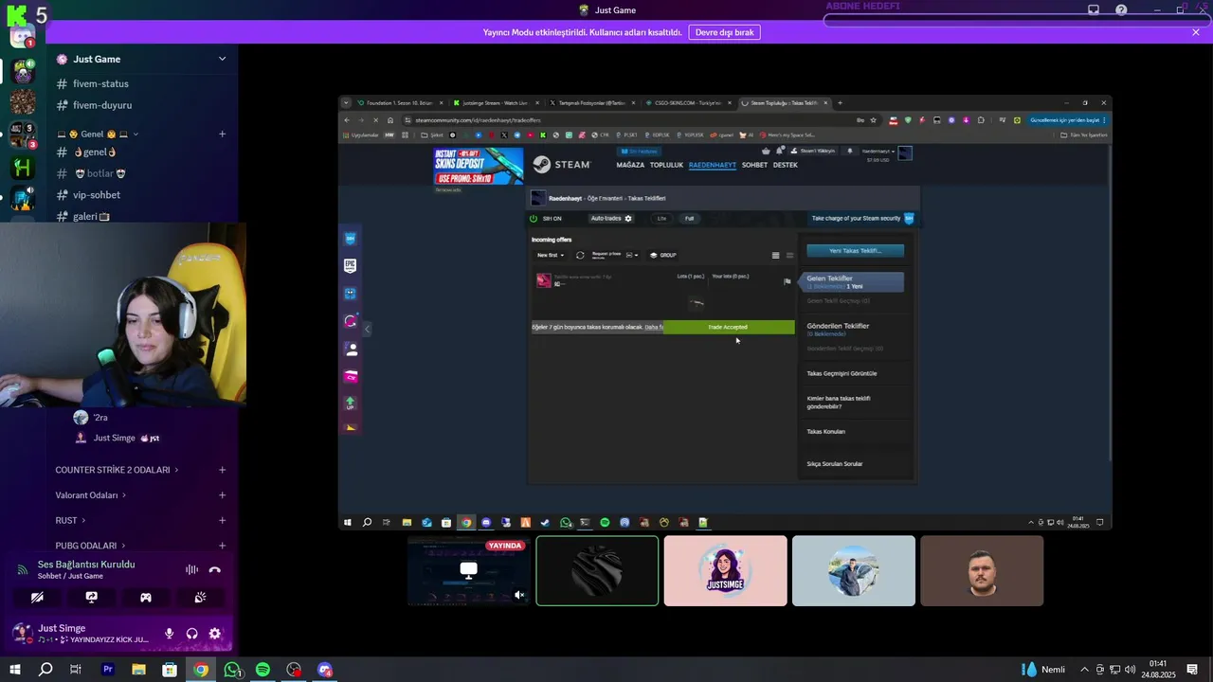Open Gönderilen Teklifler section
Screen dimensions: 1213x682
[x=838, y=326]
